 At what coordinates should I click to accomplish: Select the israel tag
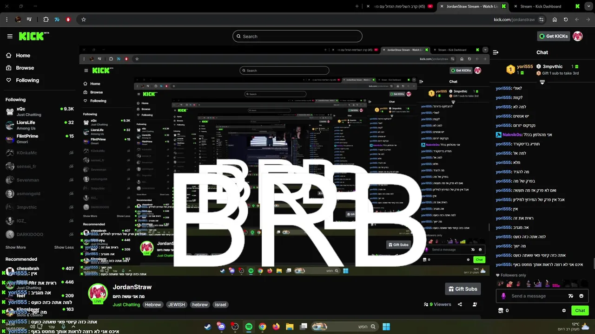[220, 305]
